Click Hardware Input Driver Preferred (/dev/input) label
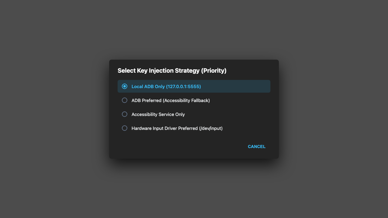This screenshot has height=218, width=388. [177, 128]
